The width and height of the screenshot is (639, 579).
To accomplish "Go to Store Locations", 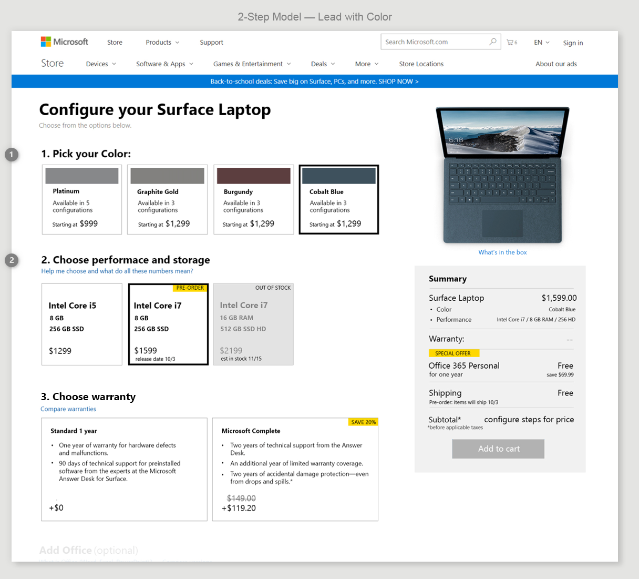I will [421, 64].
